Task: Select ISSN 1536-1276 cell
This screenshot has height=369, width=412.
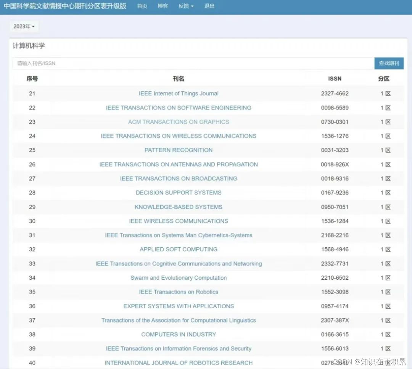Action: coord(335,136)
